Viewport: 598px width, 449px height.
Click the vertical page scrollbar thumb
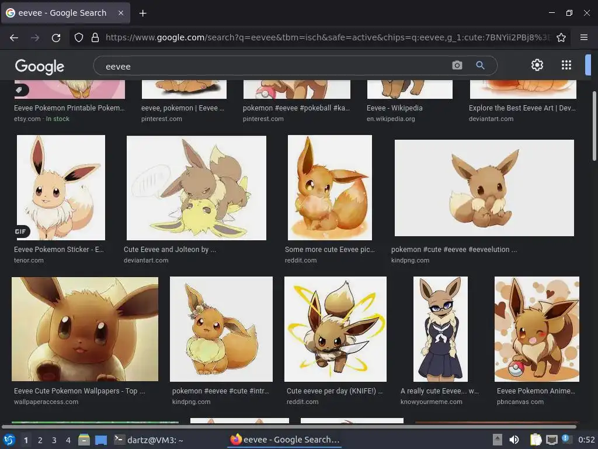click(594, 126)
